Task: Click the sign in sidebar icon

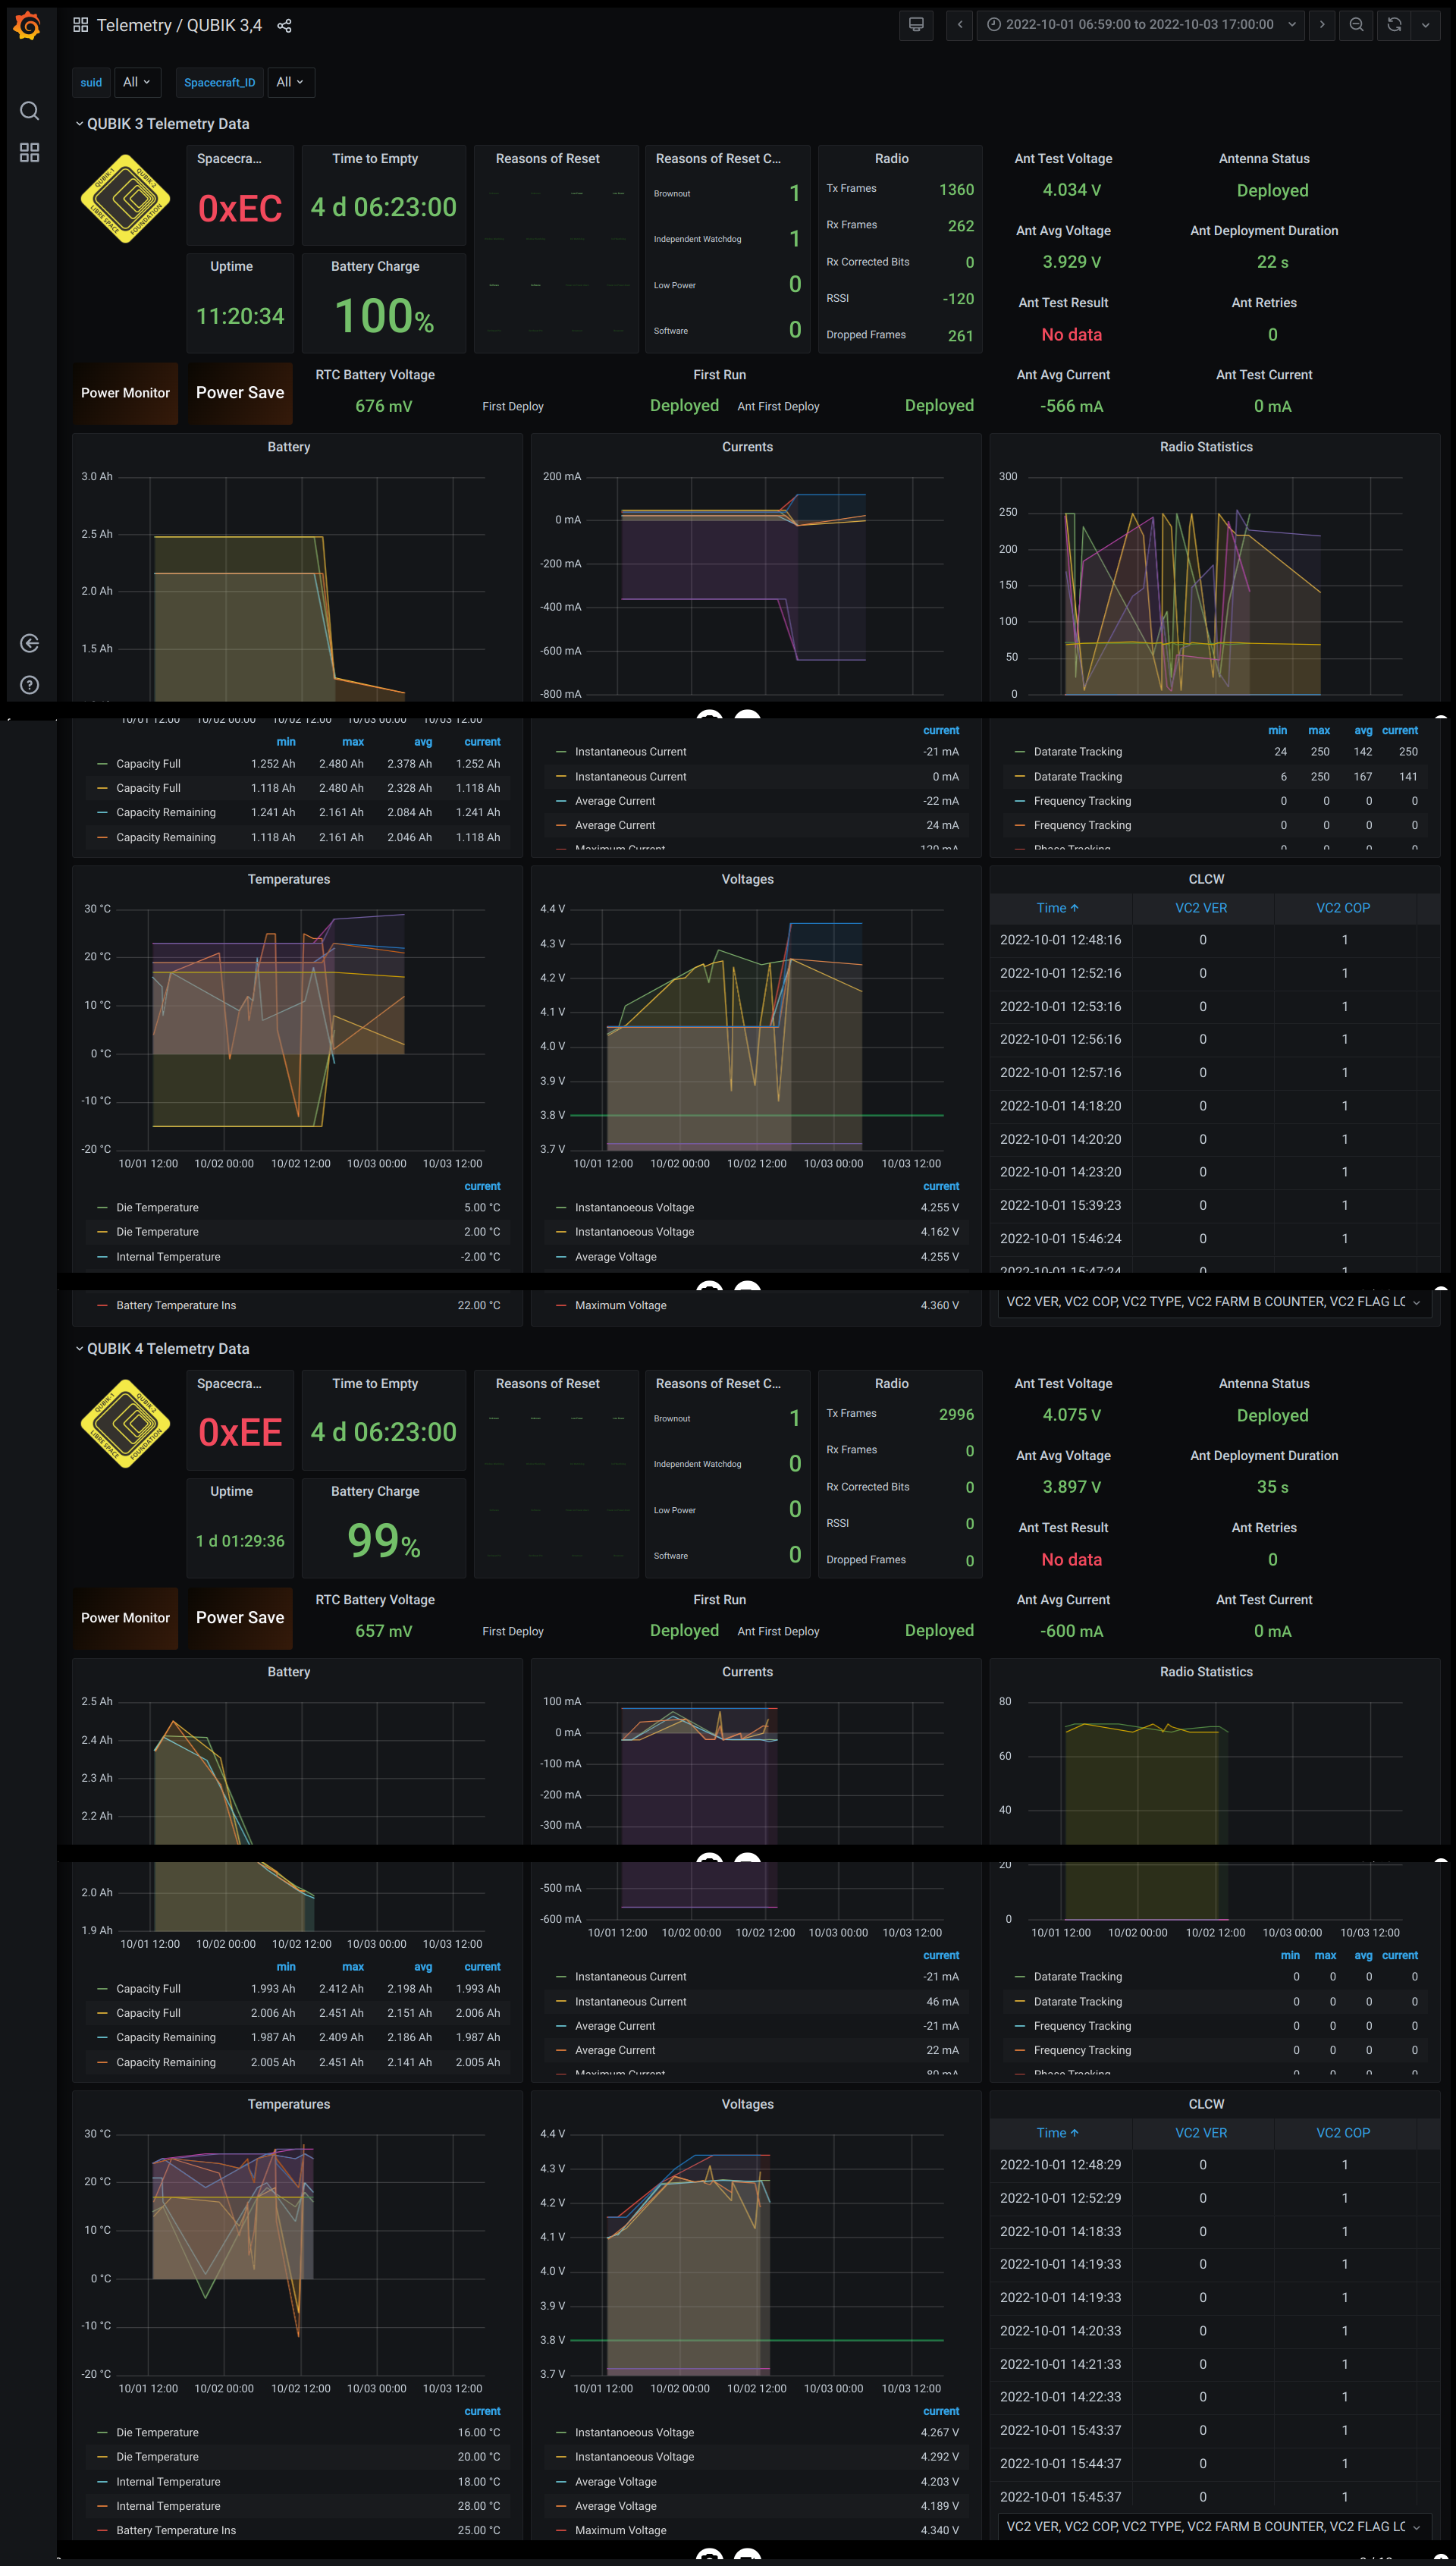Action: tap(29, 643)
